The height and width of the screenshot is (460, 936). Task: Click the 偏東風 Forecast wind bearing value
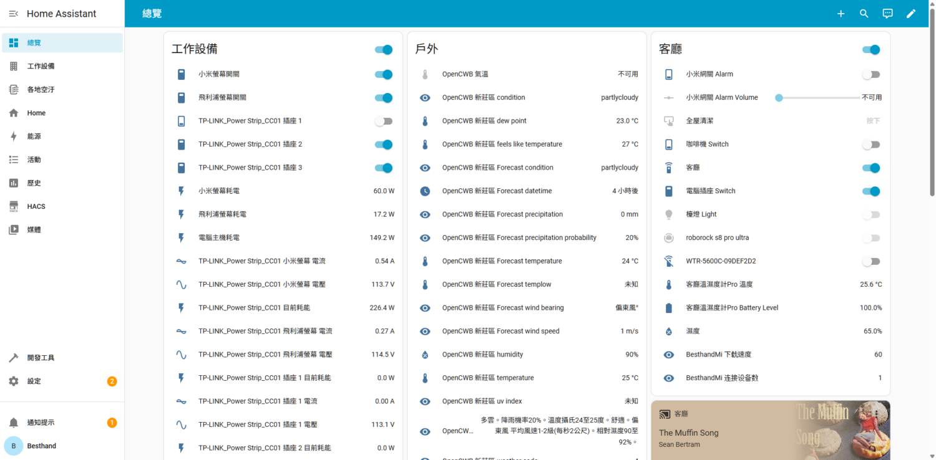(626, 308)
